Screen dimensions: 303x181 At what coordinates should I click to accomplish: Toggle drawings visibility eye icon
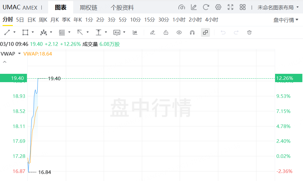point(179,32)
